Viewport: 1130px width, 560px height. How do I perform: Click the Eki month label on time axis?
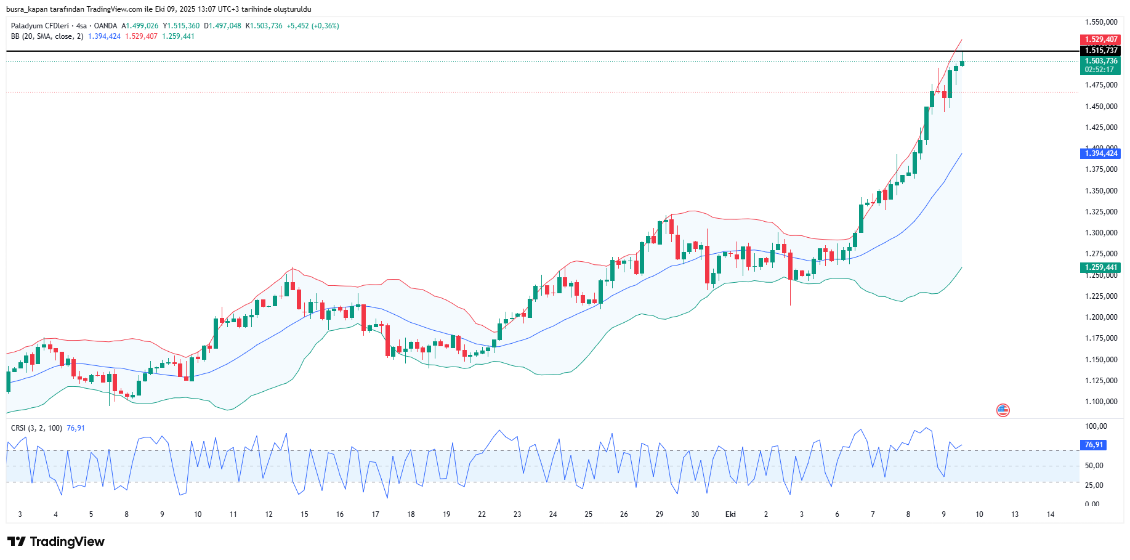[730, 514]
